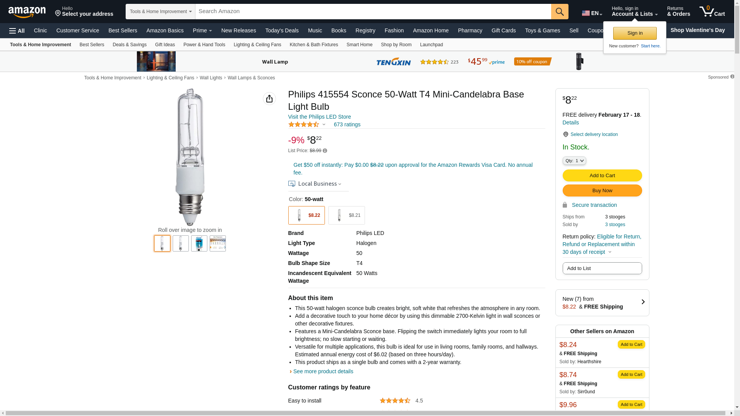Open the EN language selector
This screenshot has height=416, width=740.
coord(592,13)
